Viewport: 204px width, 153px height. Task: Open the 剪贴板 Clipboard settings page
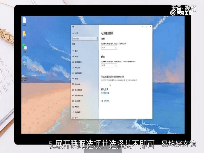[76, 107]
